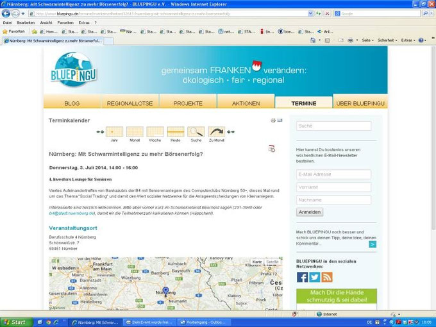
Task: Refresh the page with the green arrows icon
Action: pos(319,13)
